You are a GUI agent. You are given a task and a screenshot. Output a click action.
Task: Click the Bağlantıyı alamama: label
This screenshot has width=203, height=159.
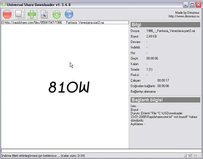143,91
